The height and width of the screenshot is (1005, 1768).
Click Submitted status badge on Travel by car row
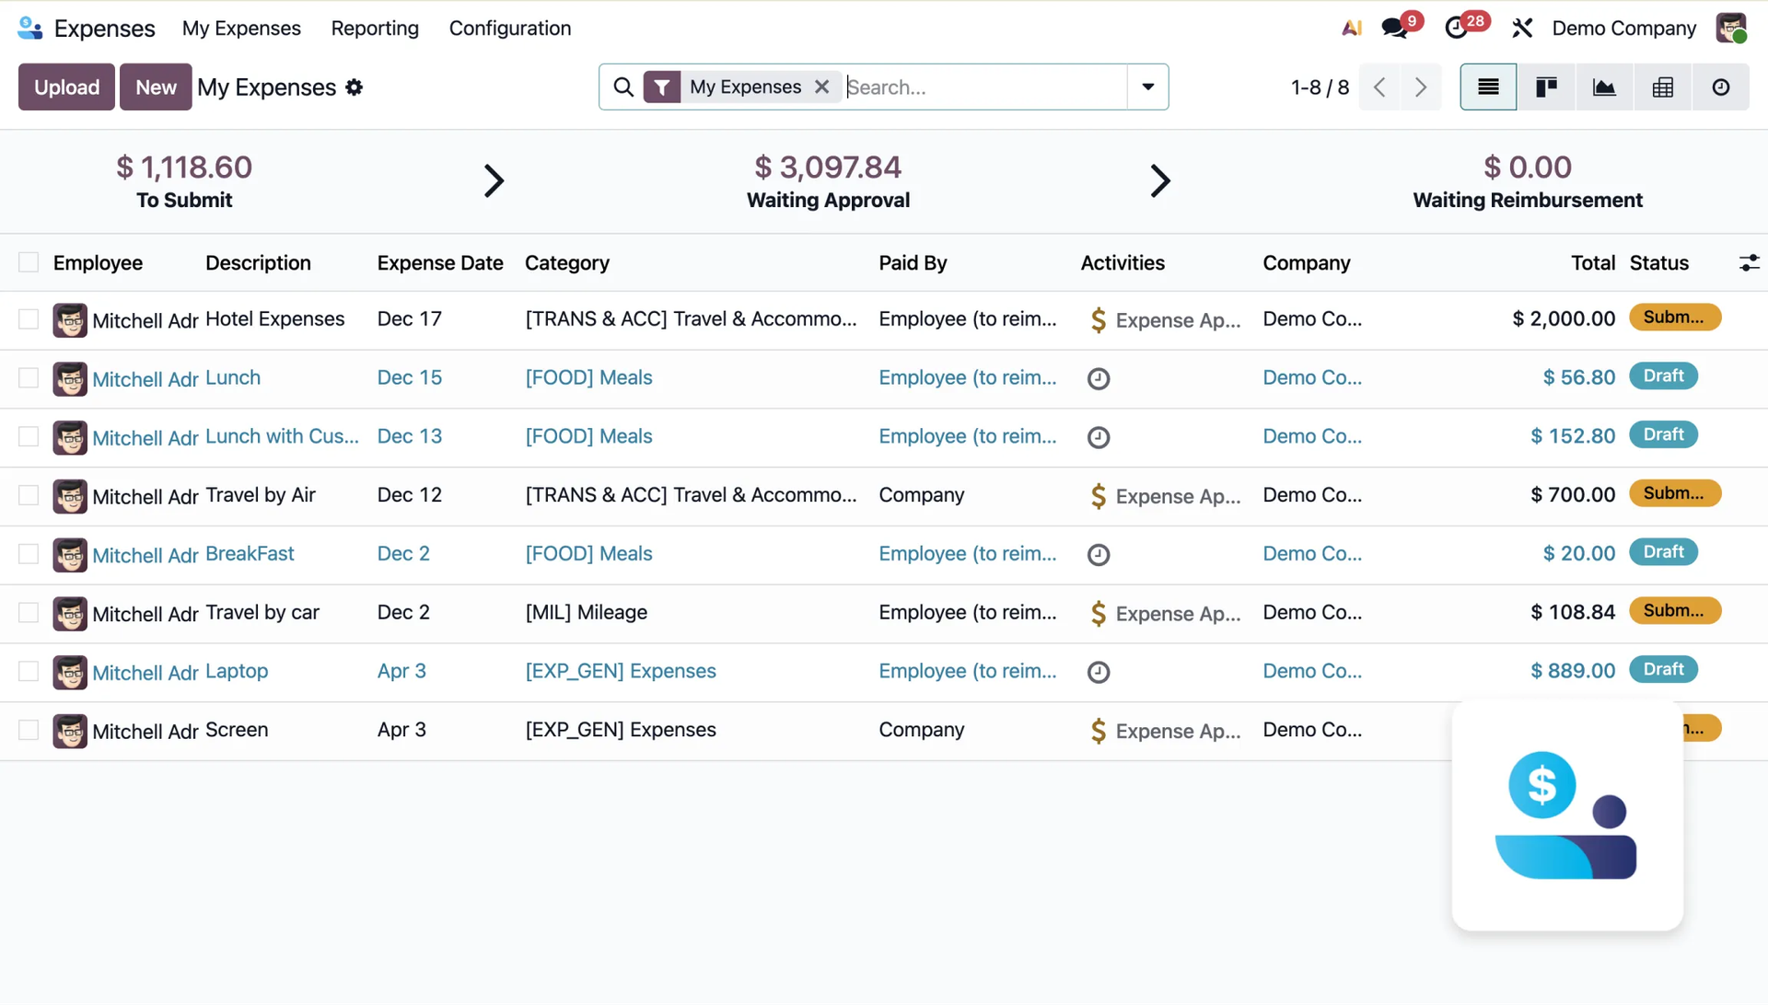[1675, 611]
